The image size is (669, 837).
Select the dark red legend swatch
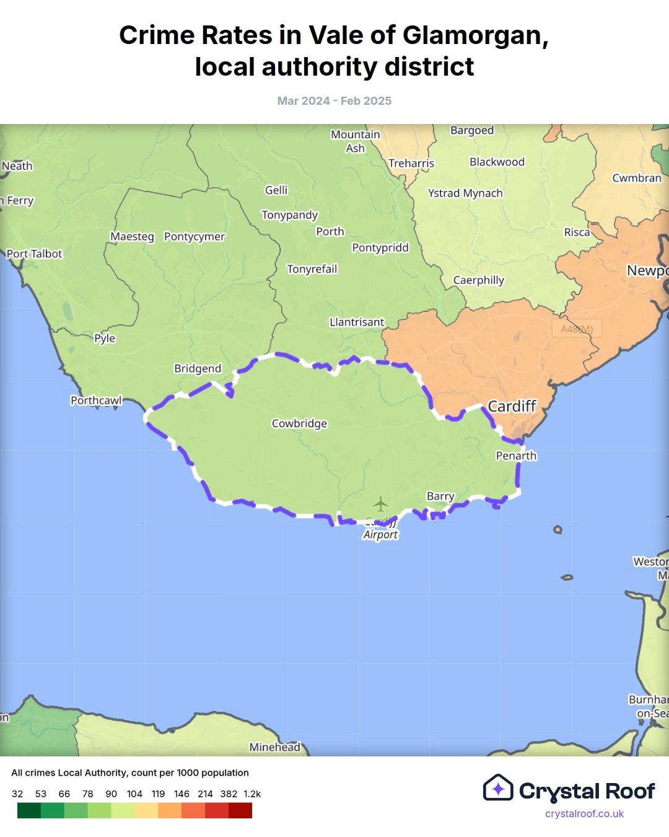(x=240, y=810)
